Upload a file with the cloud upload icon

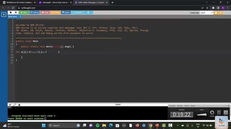point(16,13)
